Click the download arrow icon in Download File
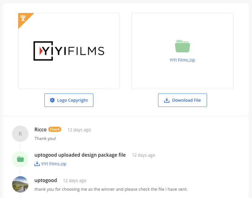Image resolution: width=252 pixels, height=198 pixels. [x=166, y=100]
